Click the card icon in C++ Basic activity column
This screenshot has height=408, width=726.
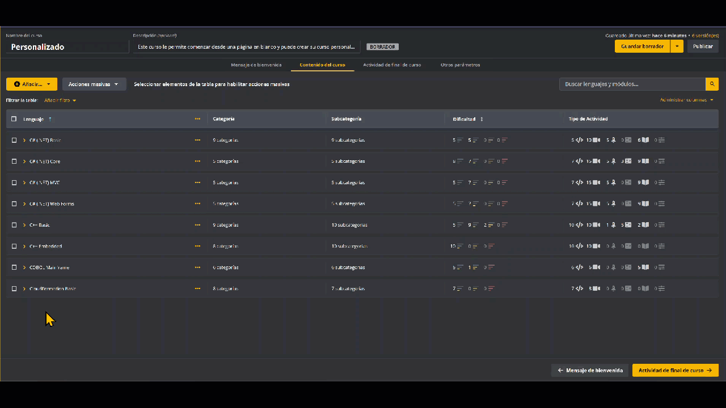pyautogui.click(x=628, y=225)
